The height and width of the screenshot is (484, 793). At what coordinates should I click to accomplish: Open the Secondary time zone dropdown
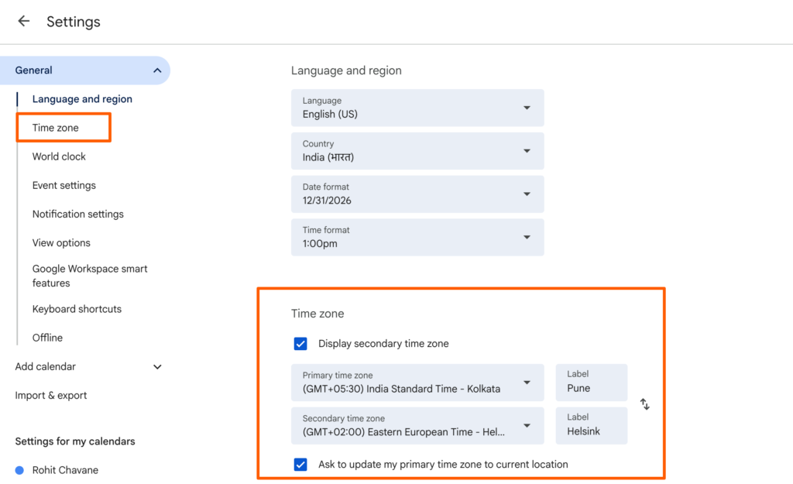417,426
